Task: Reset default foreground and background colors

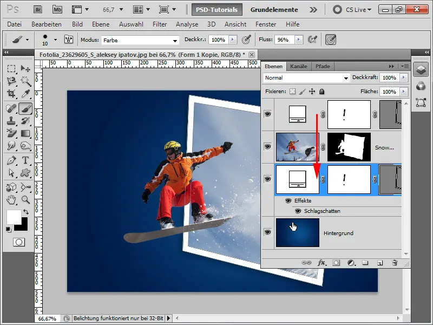Action: click(8, 229)
